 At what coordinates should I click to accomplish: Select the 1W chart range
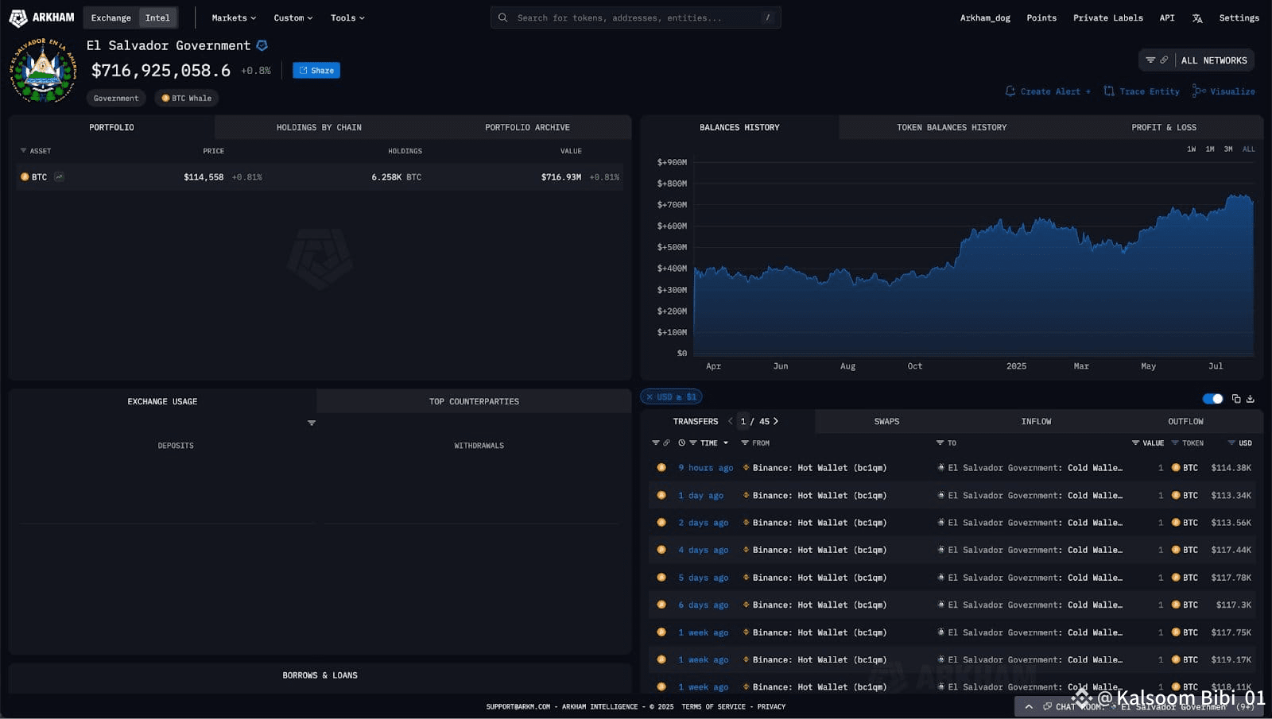click(1191, 149)
